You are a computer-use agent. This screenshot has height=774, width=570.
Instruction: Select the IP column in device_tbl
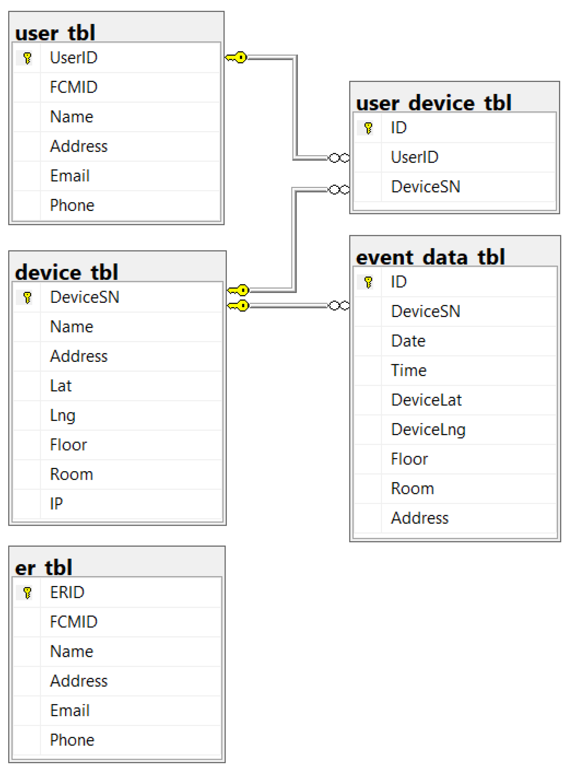[x=57, y=504]
